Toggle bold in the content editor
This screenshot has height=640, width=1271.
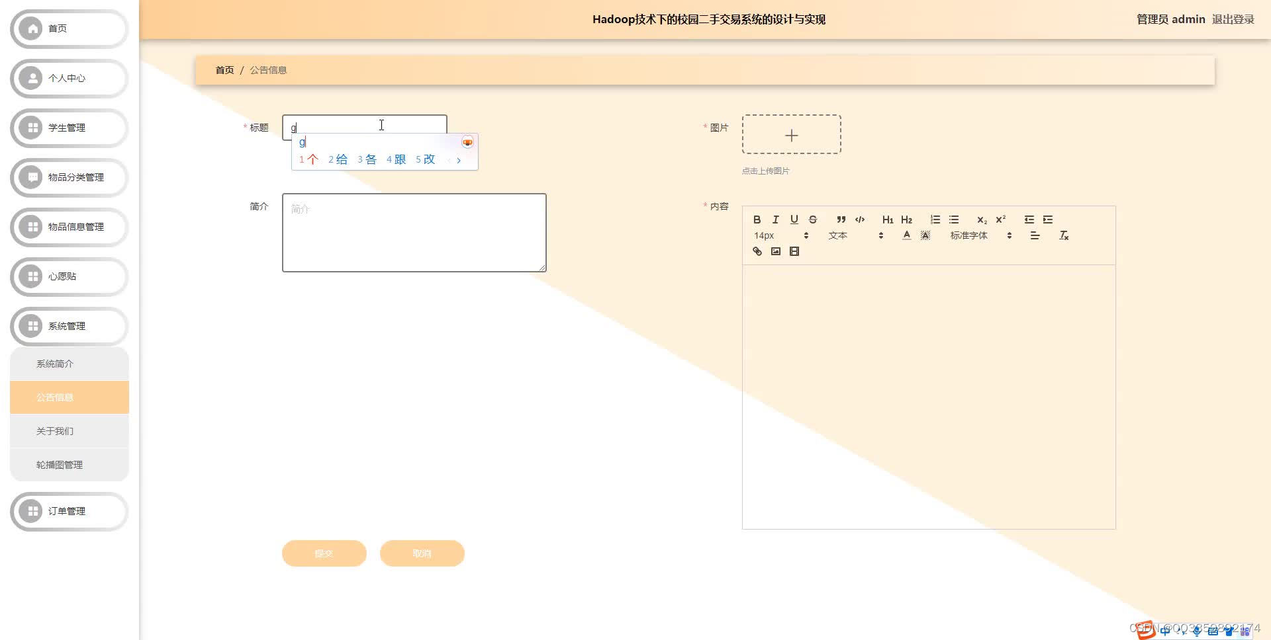(x=757, y=220)
